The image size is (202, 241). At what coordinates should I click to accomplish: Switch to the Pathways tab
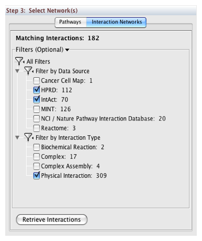70,22
